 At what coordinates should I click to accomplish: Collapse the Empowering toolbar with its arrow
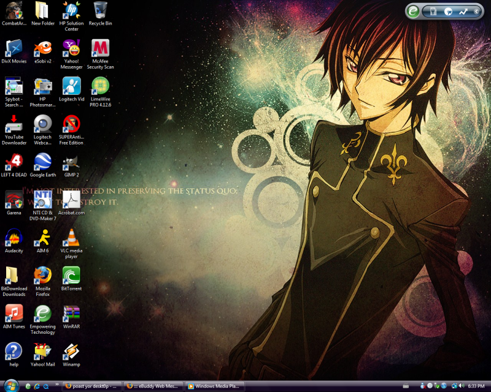[477, 11]
